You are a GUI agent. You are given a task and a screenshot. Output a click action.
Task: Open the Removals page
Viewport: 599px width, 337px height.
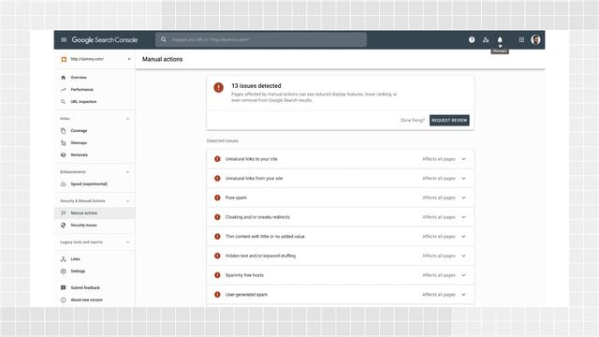pyautogui.click(x=79, y=155)
